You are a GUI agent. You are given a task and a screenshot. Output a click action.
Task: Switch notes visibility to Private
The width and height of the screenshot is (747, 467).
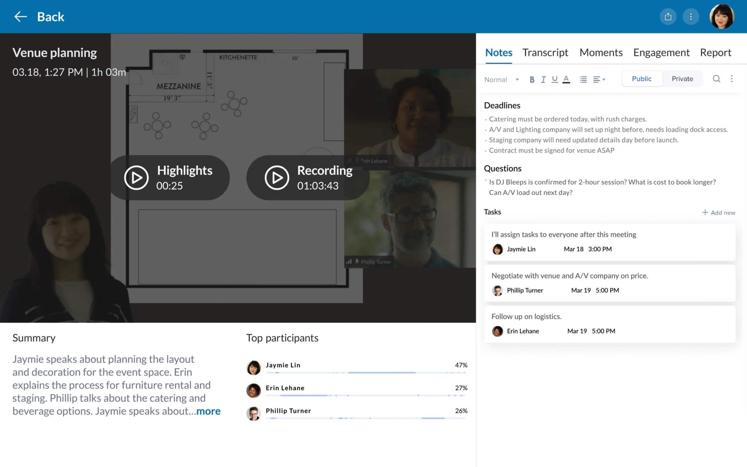682,78
